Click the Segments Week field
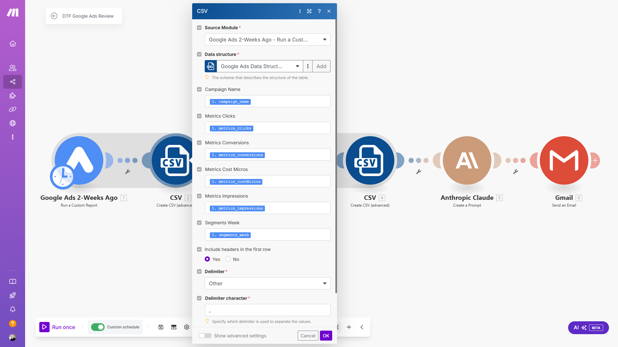The image size is (618, 347). [x=267, y=235]
